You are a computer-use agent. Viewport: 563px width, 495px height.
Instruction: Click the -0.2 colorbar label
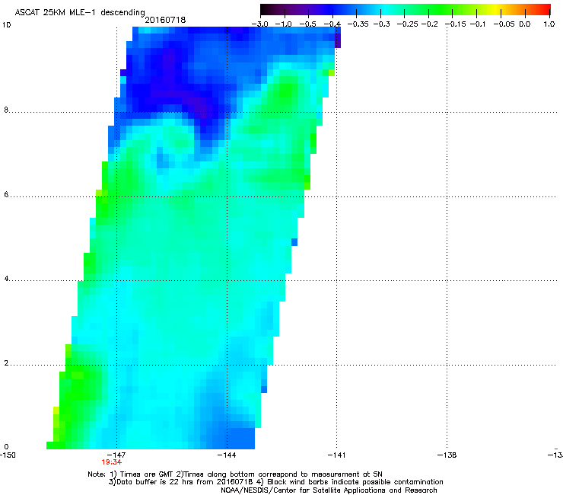[x=429, y=24]
